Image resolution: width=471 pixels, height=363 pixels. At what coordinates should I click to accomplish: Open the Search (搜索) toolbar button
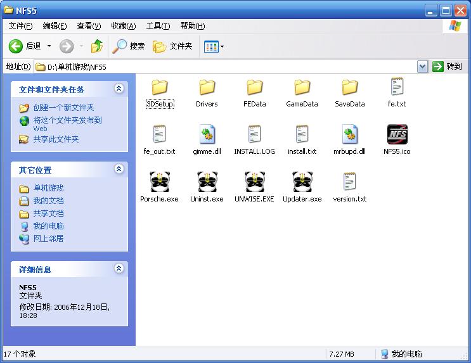click(x=129, y=46)
